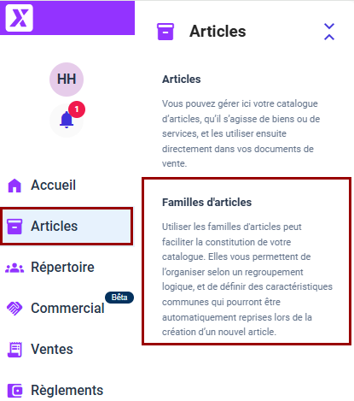Open the Articles submenu heading link
Screen dimensions: 354x401
click(x=182, y=80)
